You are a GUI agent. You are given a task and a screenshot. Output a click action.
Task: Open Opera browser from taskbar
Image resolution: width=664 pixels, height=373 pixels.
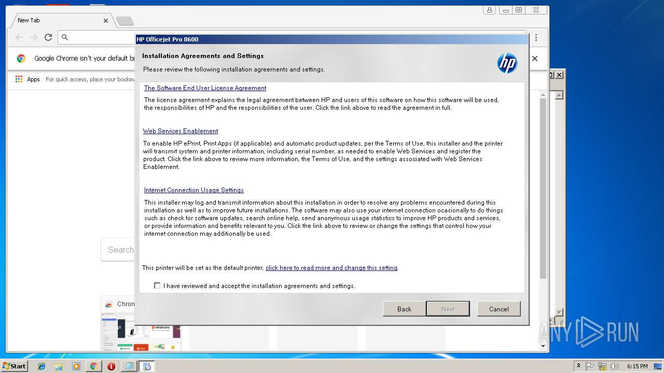point(111,366)
